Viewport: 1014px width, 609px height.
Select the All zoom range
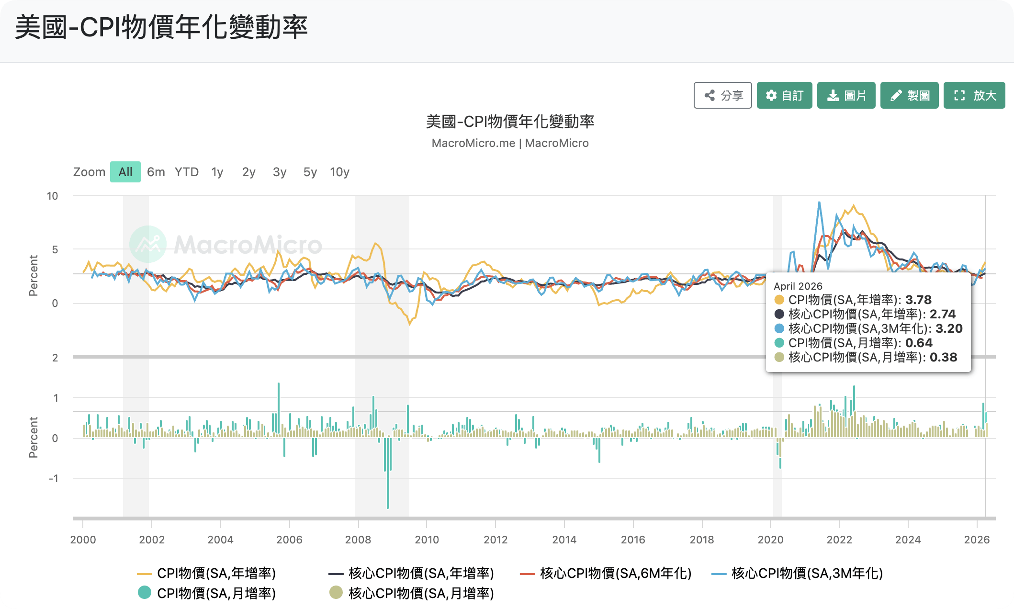pyautogui.click(x=125, y=172)
